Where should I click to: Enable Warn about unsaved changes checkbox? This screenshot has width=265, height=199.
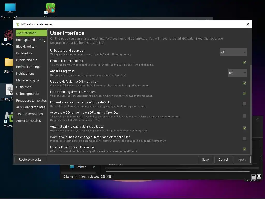(x=244, y=139)
